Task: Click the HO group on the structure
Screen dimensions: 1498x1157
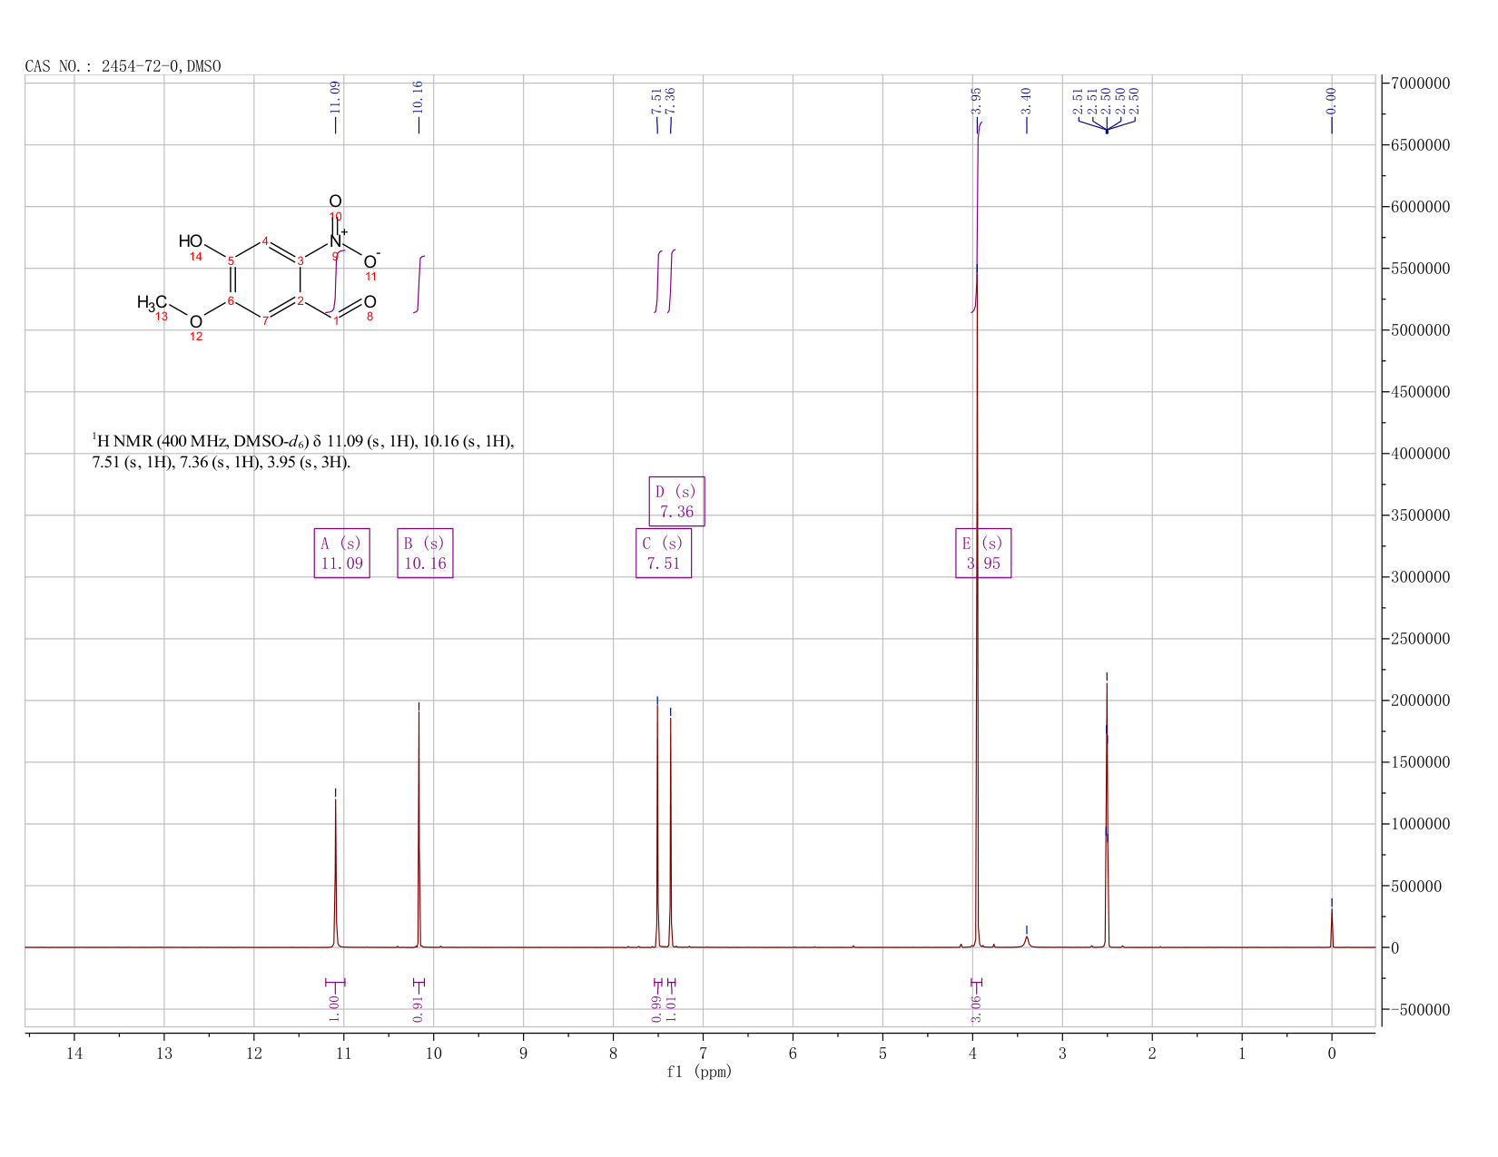Action: (191, 241)
